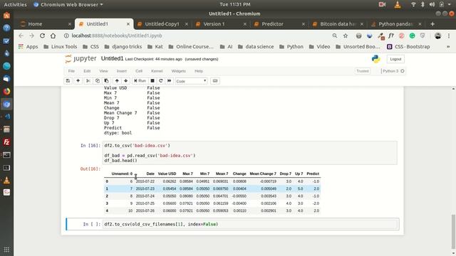
Task: Launch FileZilla from the dock
Action: [x=6, y=142]
